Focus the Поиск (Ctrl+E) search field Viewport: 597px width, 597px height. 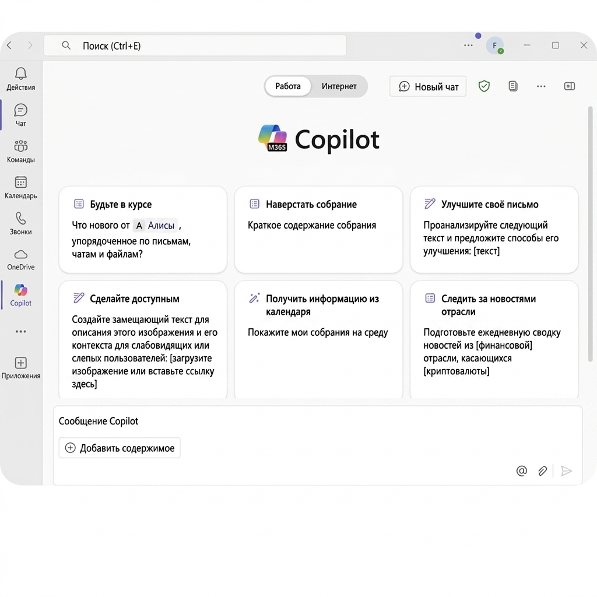(x=195, y=45)
